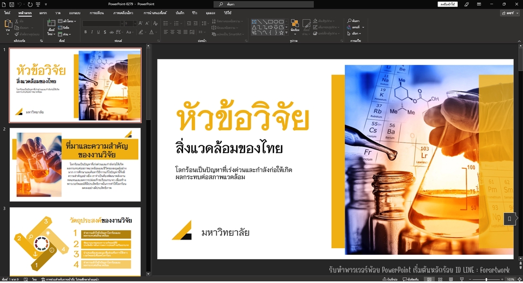Click Clear All Formatting icon

(155, 23)
